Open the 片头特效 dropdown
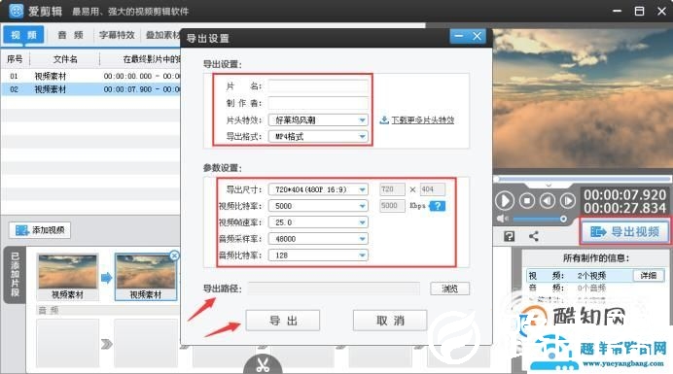 (x=318, y=120)
